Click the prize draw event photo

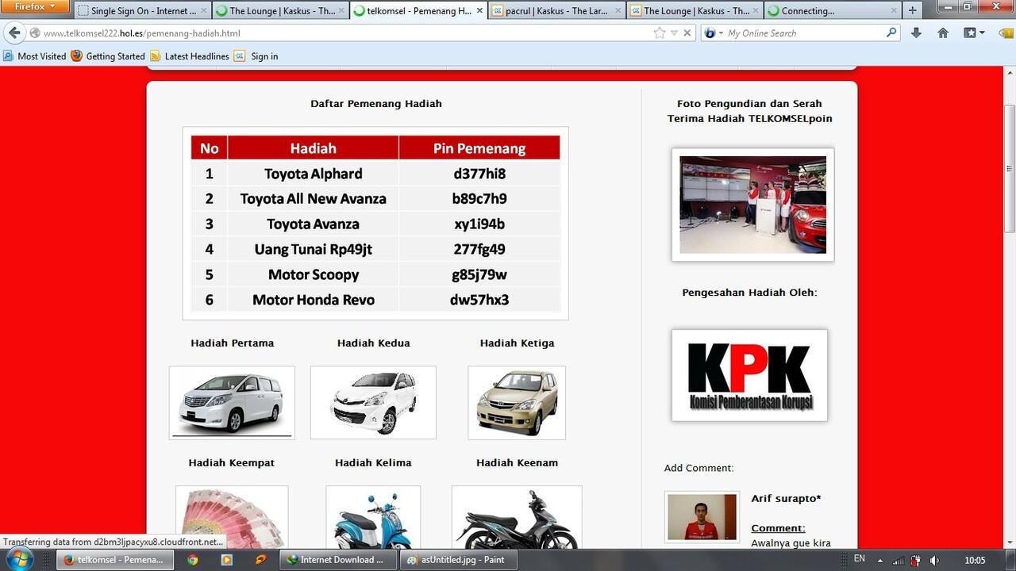click(752, 205)
